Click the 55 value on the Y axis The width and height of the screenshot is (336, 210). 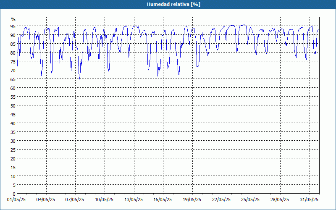click(x=13, y=97)
